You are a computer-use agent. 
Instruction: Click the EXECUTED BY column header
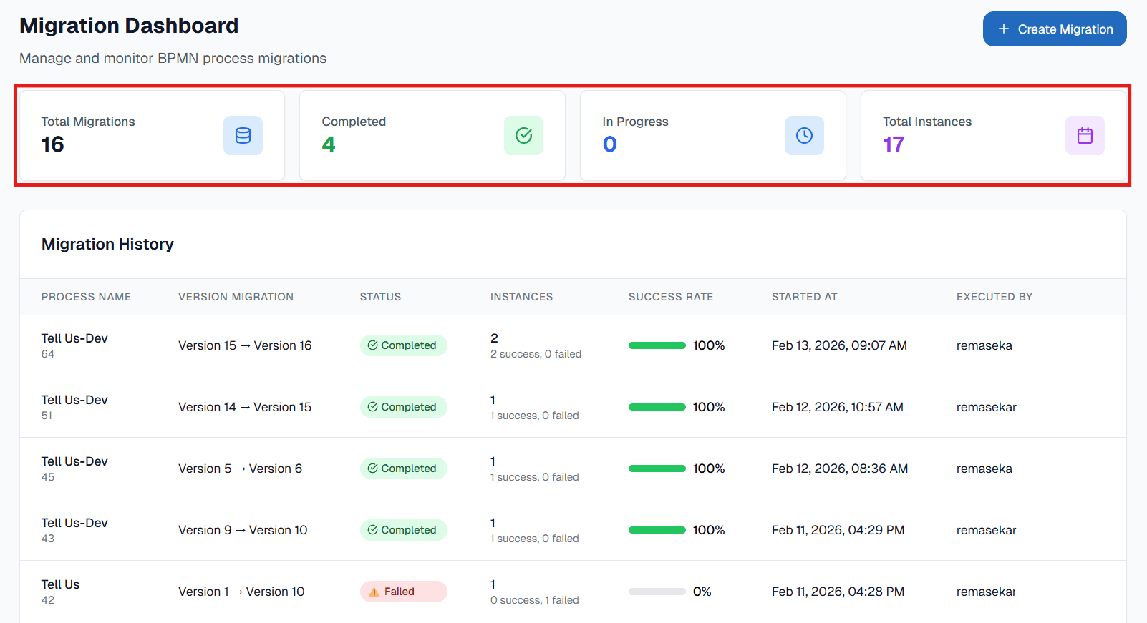994,297
